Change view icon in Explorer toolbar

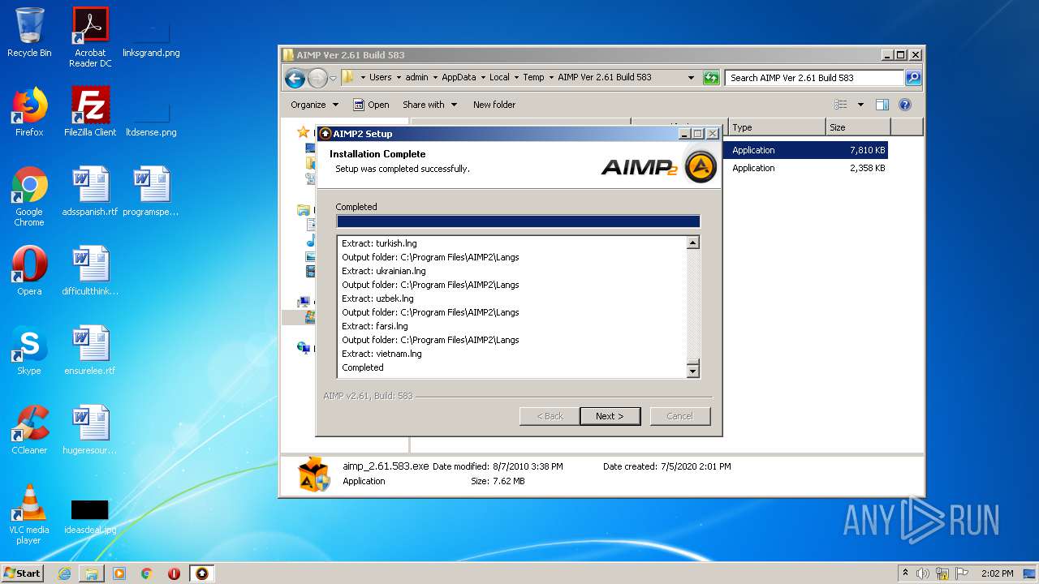[841, 105]
